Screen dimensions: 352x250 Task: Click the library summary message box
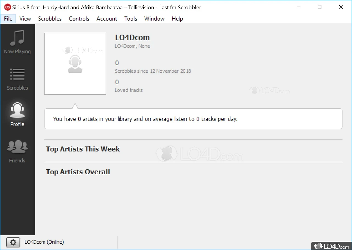193,119
